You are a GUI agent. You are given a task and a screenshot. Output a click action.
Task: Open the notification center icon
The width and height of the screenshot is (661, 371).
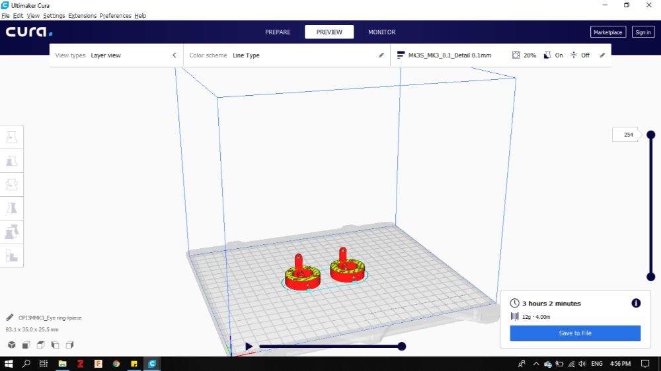click(x=645, y=364)
